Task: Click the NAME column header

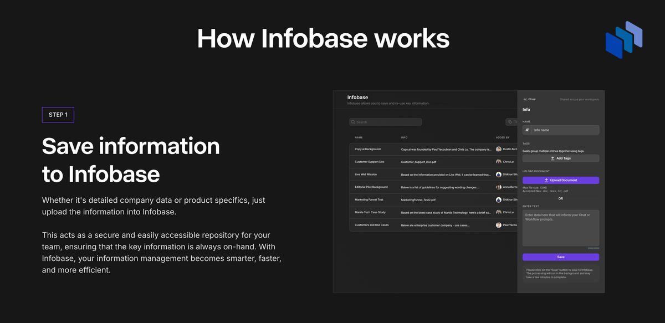Action: [359, 137]
